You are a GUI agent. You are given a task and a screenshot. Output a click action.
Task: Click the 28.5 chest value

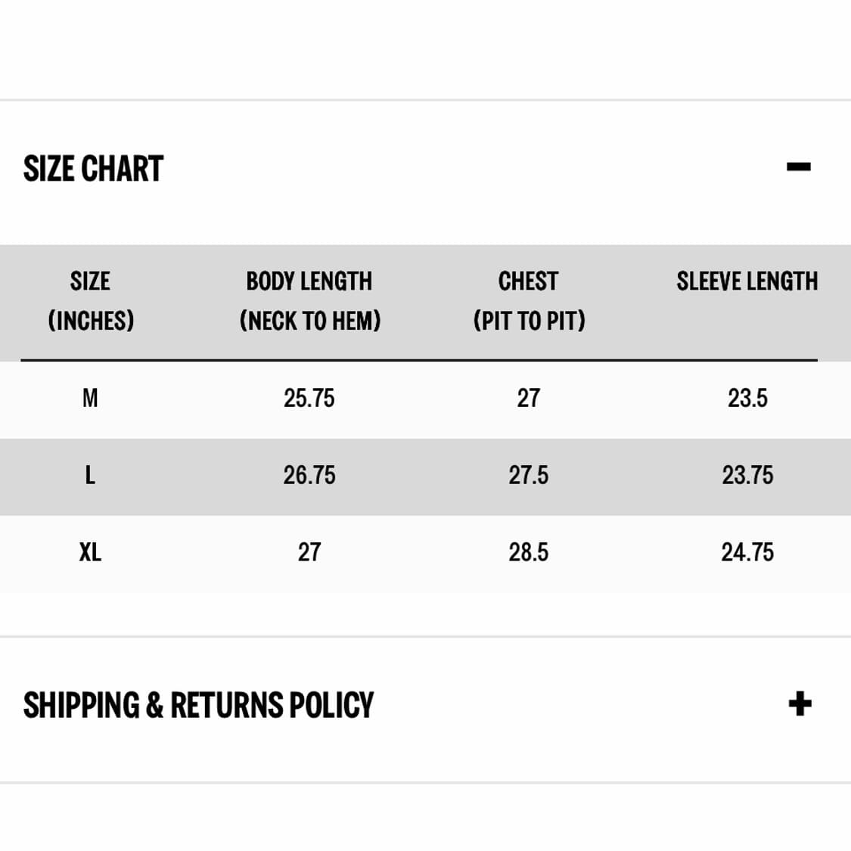pyautogui.click(x=529, y=552)
